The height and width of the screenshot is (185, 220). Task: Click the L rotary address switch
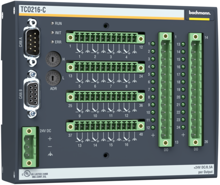[53, 78]
